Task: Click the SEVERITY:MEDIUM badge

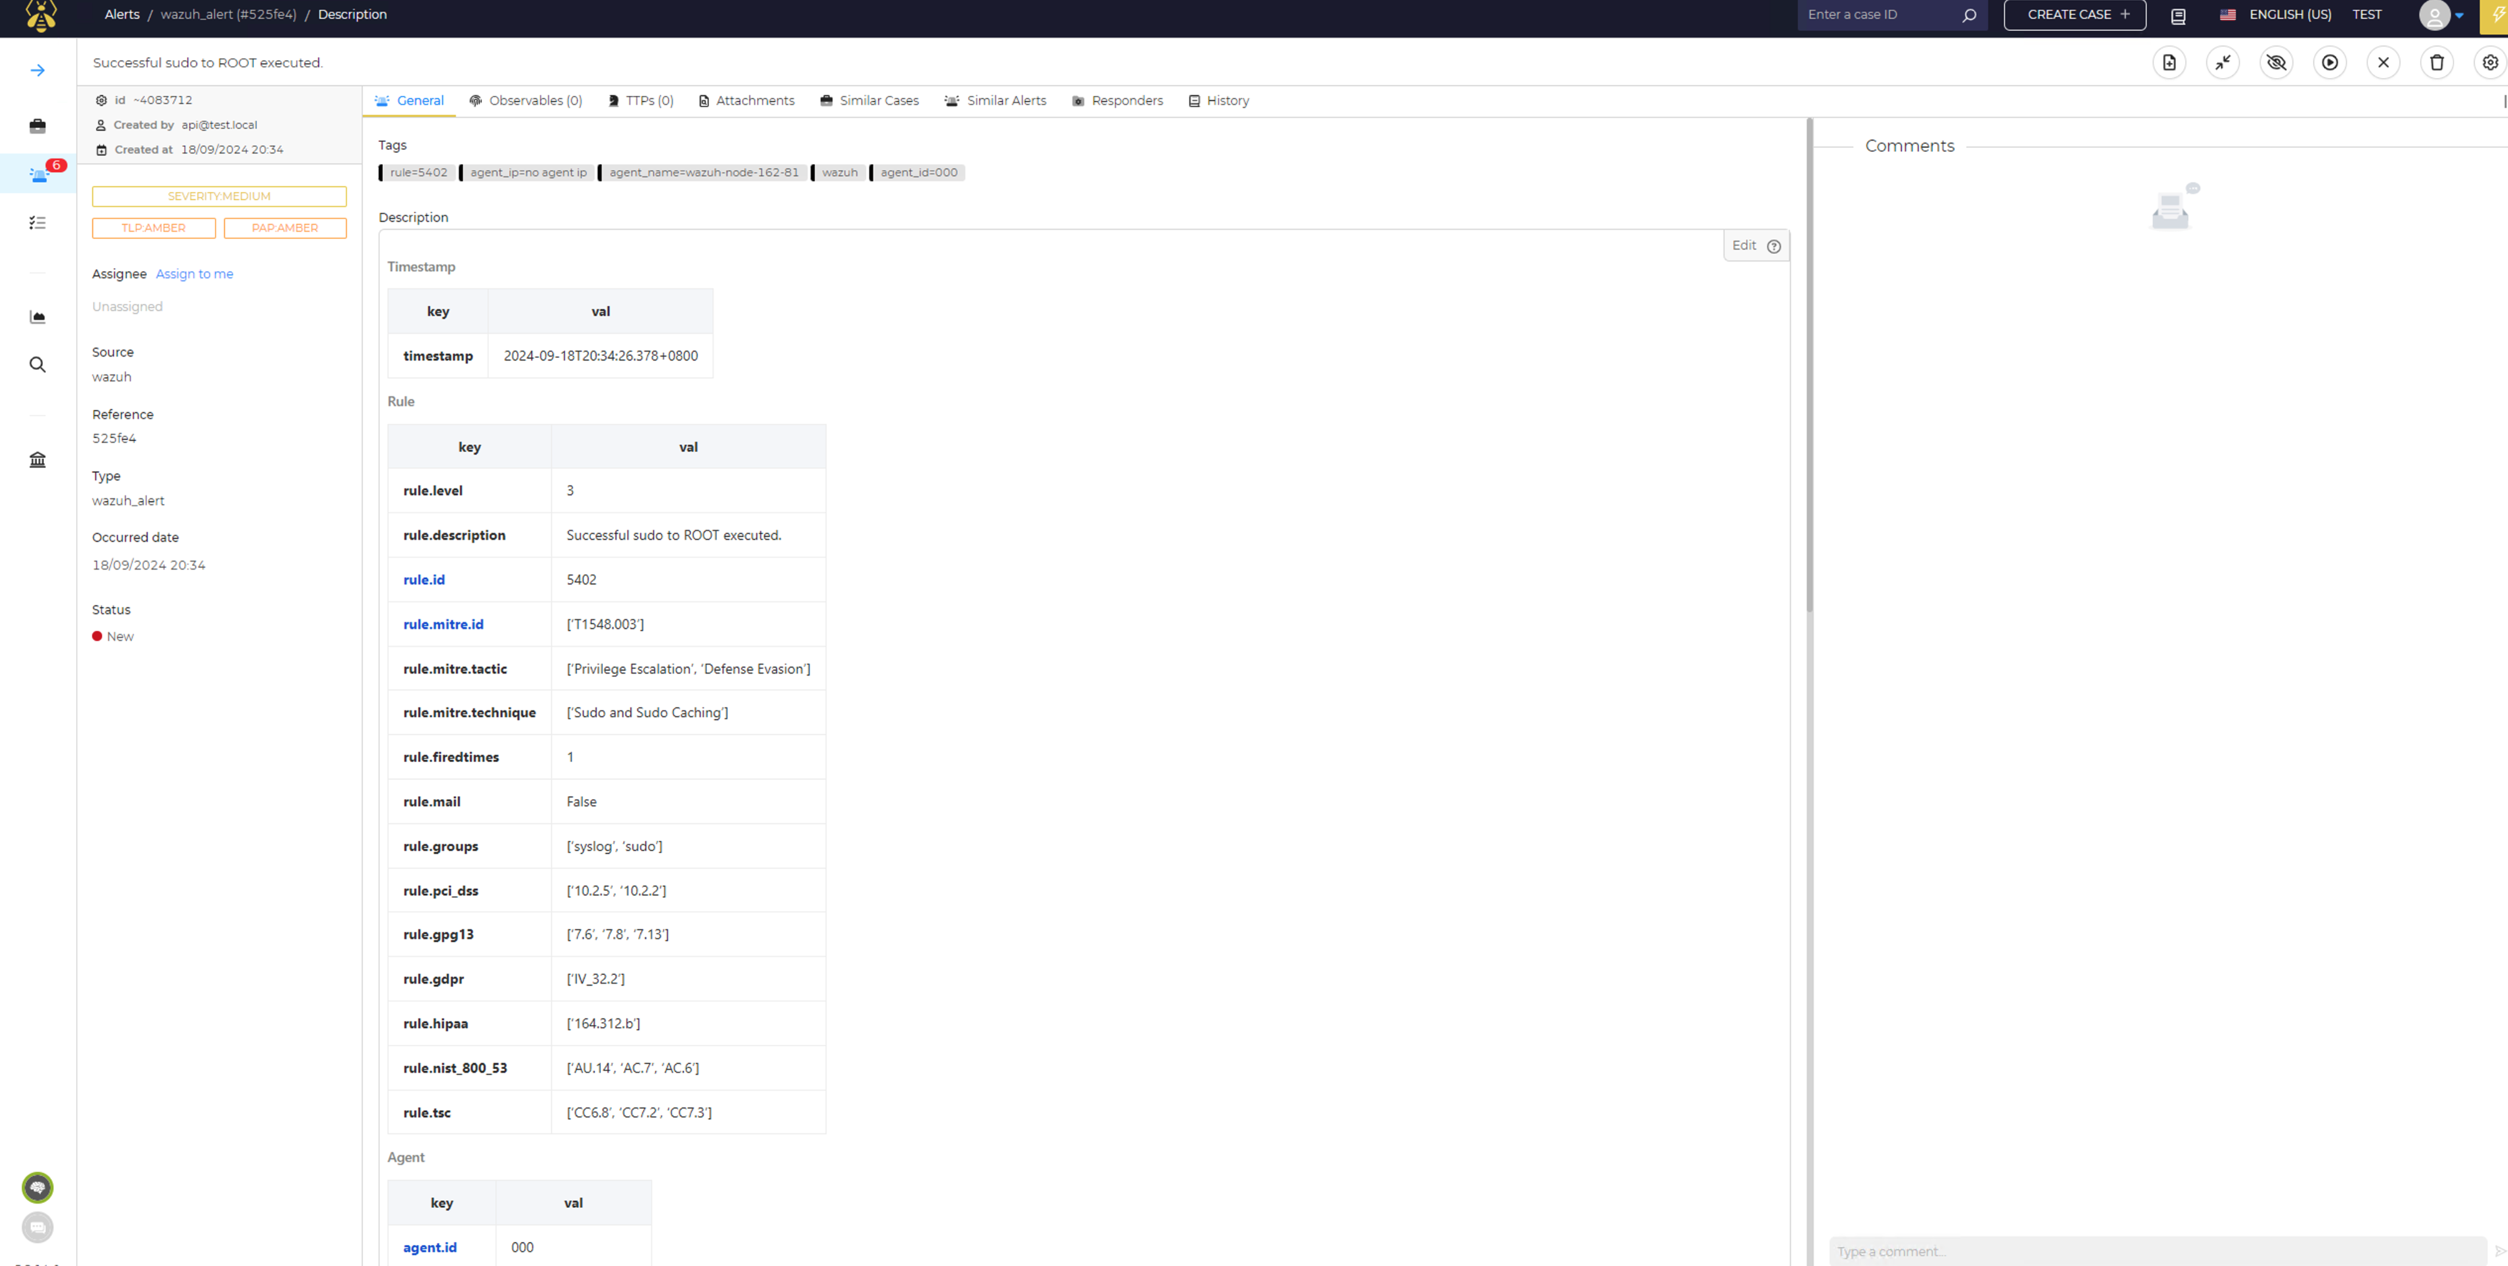Action: tap(219, 196)
